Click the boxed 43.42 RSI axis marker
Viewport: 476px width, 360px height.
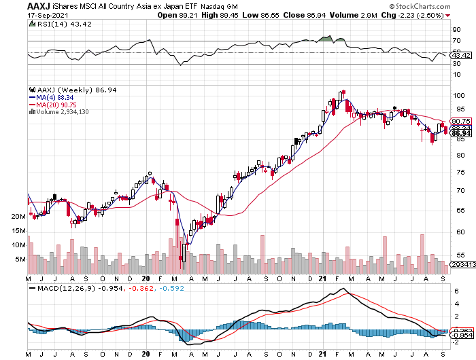point(461,55)
